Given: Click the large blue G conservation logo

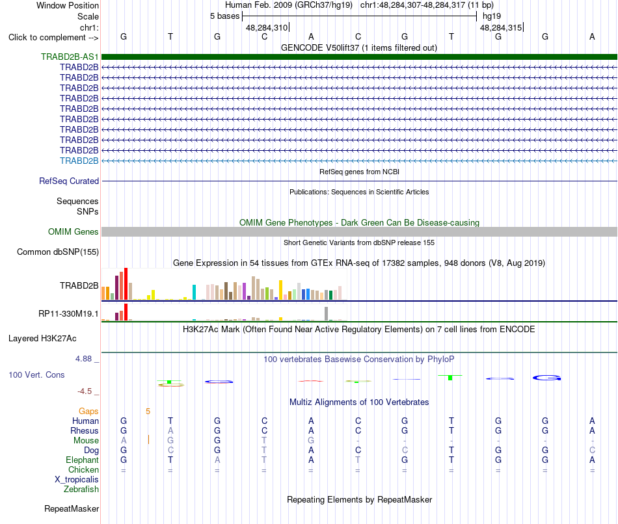Looking at the screenshot, I should point(546,378).
